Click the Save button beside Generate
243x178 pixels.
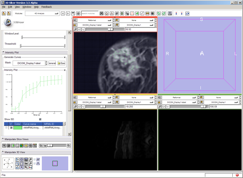[61, 63]
